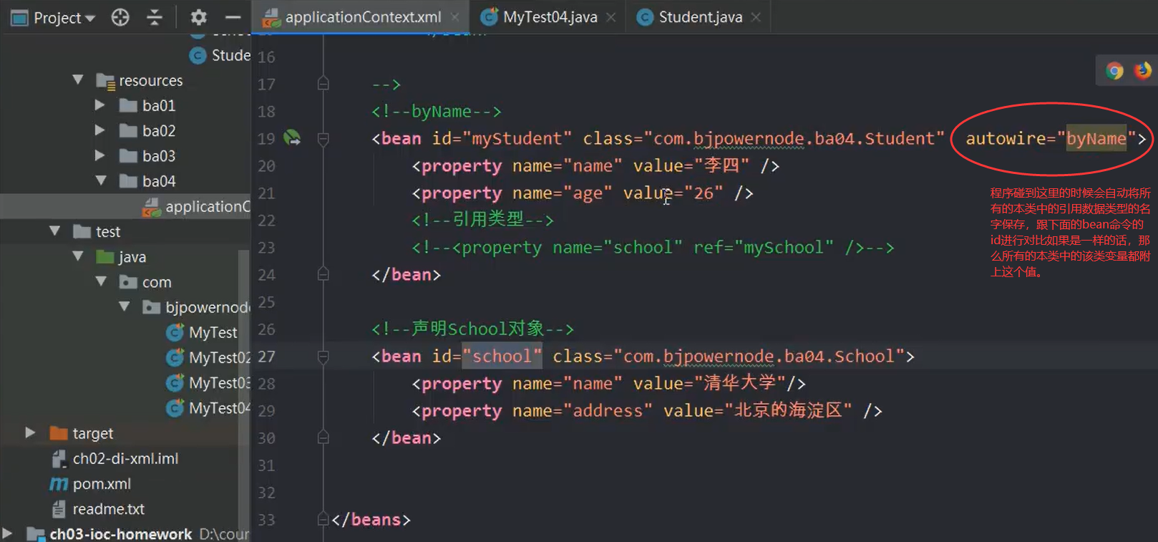Screen dimensions: 1158x542
Task: Click the "school" bean id value
Action: click(502, 356)
